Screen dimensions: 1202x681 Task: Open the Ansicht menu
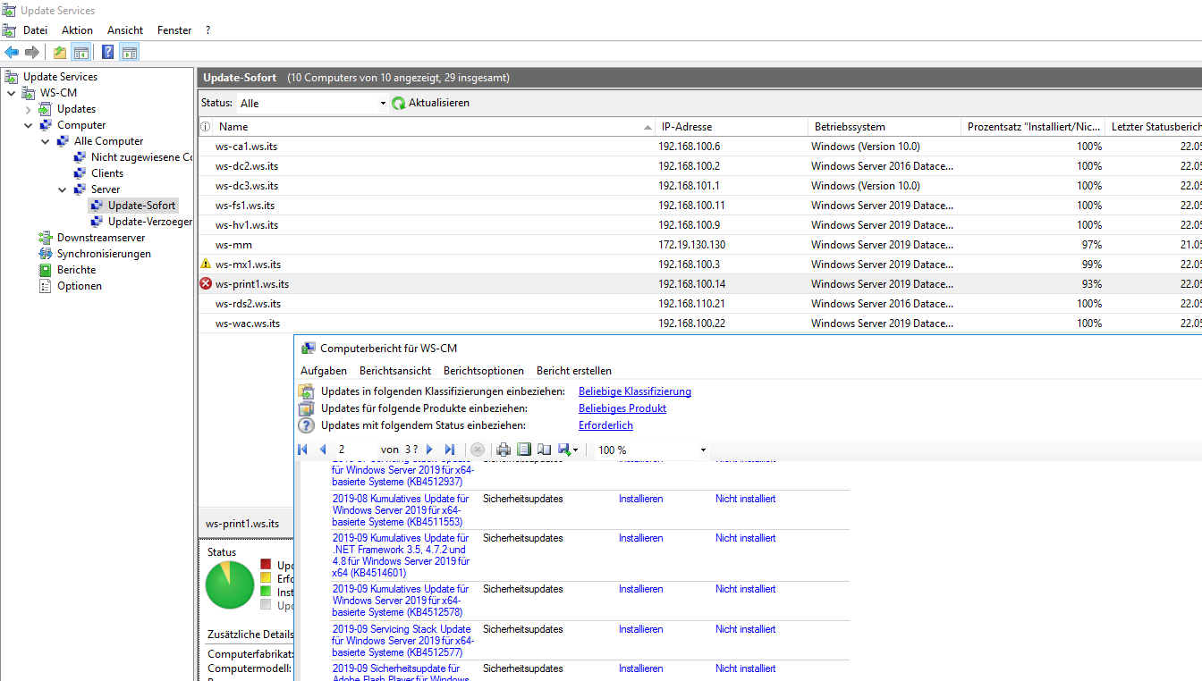pos(125,30)
